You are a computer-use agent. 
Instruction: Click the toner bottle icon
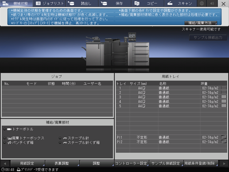click(x=9, y=129)
